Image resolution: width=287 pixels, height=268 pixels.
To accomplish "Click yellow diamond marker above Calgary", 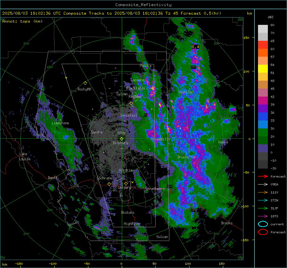I will click(x=126, y=184).
